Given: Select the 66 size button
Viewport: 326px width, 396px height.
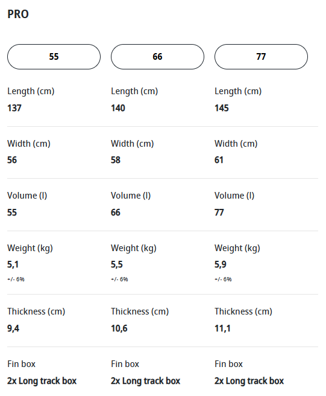Looking at the screenshot, I should (x=158, y=57).
